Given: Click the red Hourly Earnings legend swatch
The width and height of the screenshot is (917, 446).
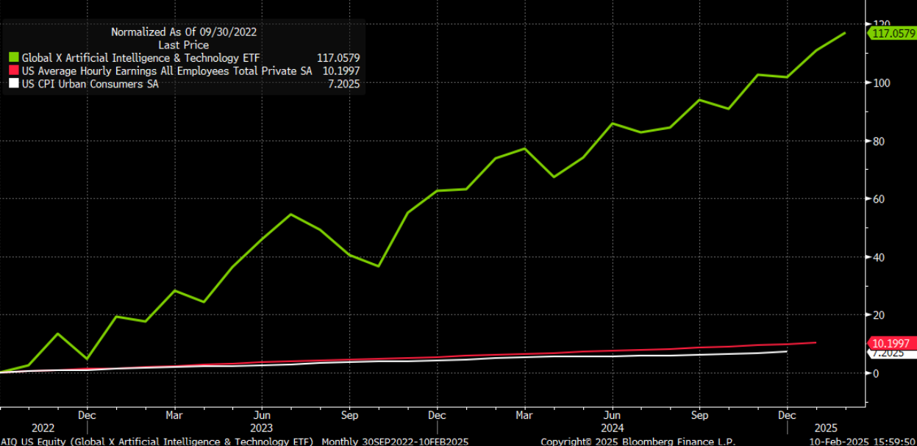Looking at the screenshot, I should coord(13,71).
